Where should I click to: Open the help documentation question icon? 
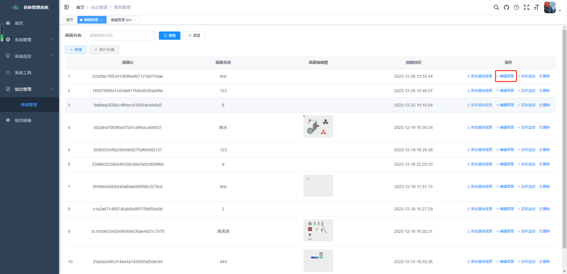pyautogui.click(x=517, y=7)
